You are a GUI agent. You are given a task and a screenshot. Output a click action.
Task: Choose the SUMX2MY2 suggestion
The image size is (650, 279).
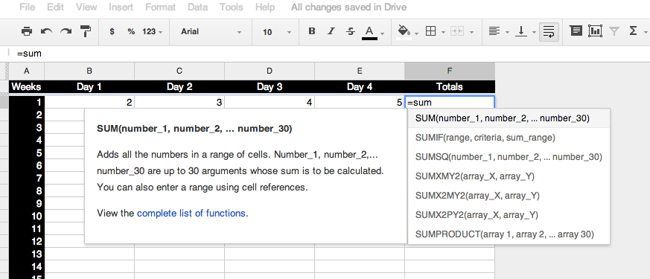pos(509,196)
